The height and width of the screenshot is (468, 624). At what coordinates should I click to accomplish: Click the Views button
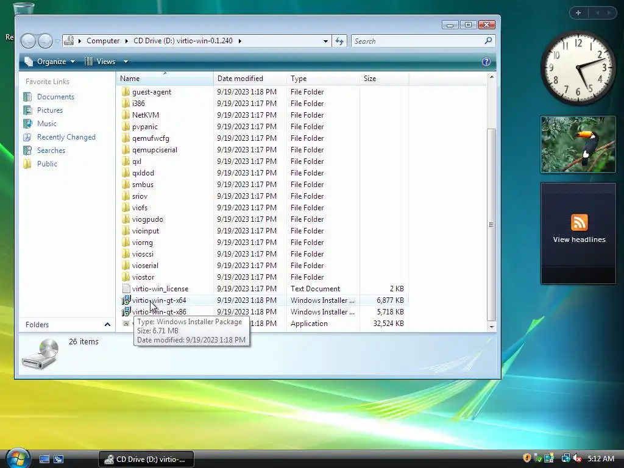100,62
